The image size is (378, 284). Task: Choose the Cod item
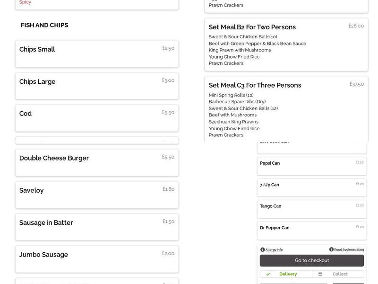[96, 118]
